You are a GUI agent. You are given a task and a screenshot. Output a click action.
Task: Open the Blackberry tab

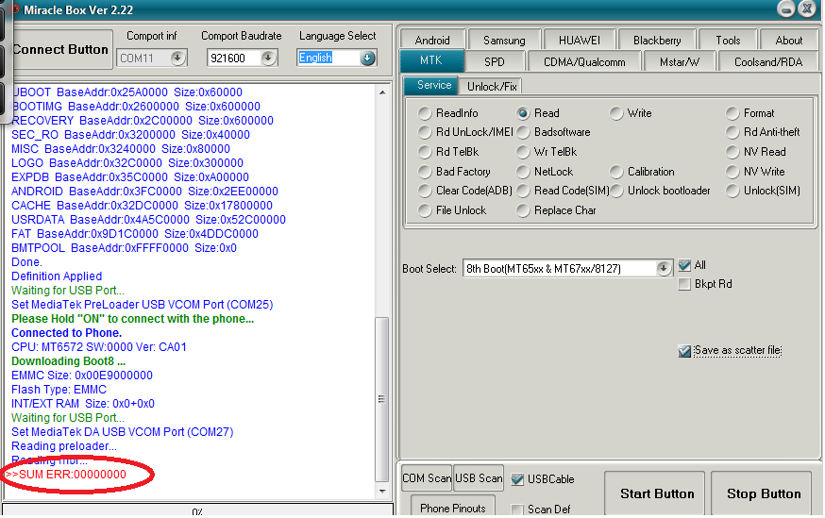[657, 40]
